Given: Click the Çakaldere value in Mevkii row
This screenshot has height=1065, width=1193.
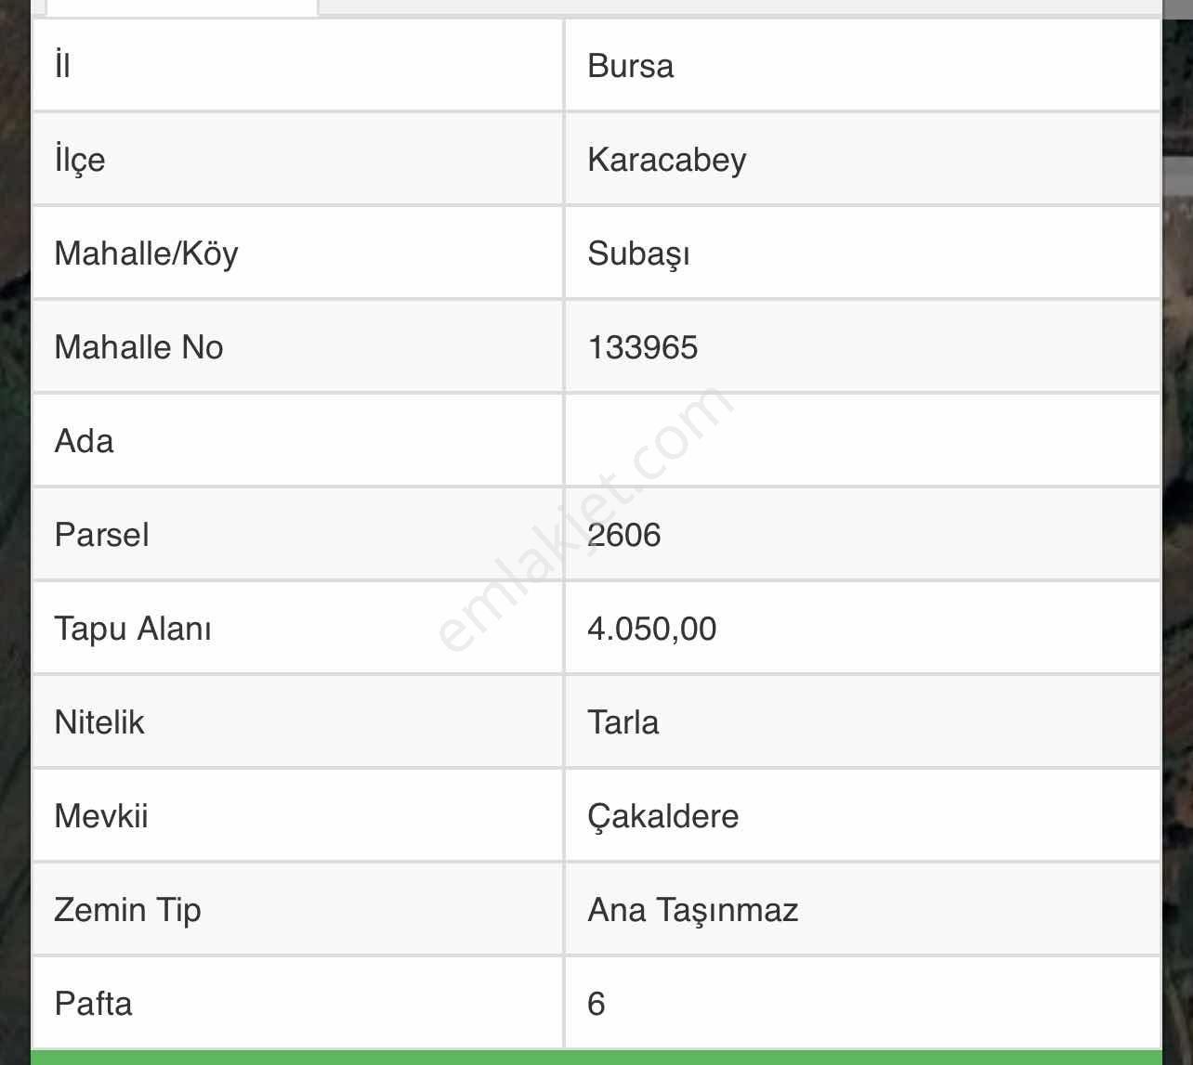Looking at the screenshot, I should pos(662,816).
